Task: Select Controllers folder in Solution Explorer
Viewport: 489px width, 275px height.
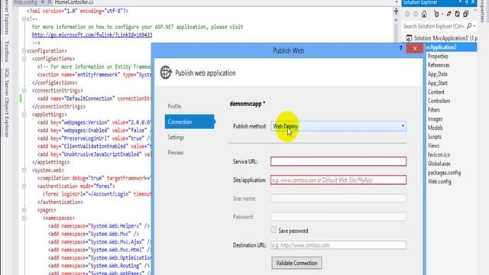Action: tap(439, 101)
